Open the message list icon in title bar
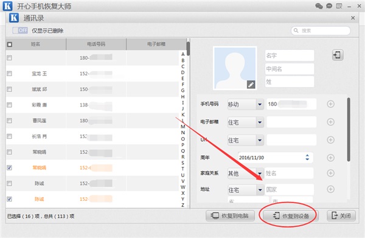365x238 pixels. click(339, 6)
